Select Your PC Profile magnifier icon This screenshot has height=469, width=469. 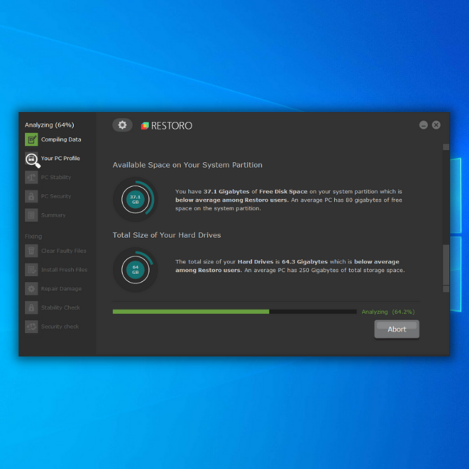pos(32,159)
